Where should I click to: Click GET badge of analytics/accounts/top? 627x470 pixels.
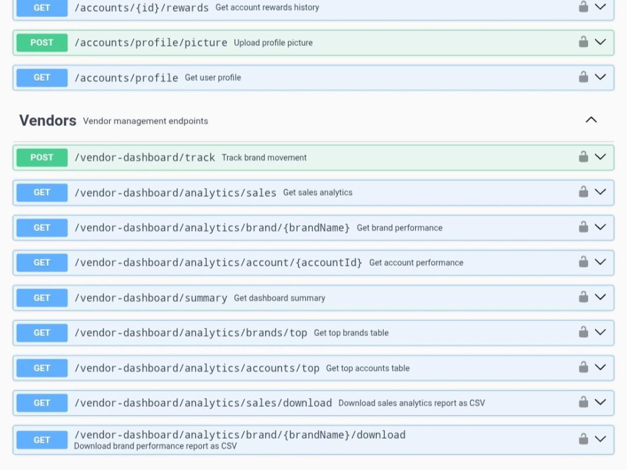[42, 368]
